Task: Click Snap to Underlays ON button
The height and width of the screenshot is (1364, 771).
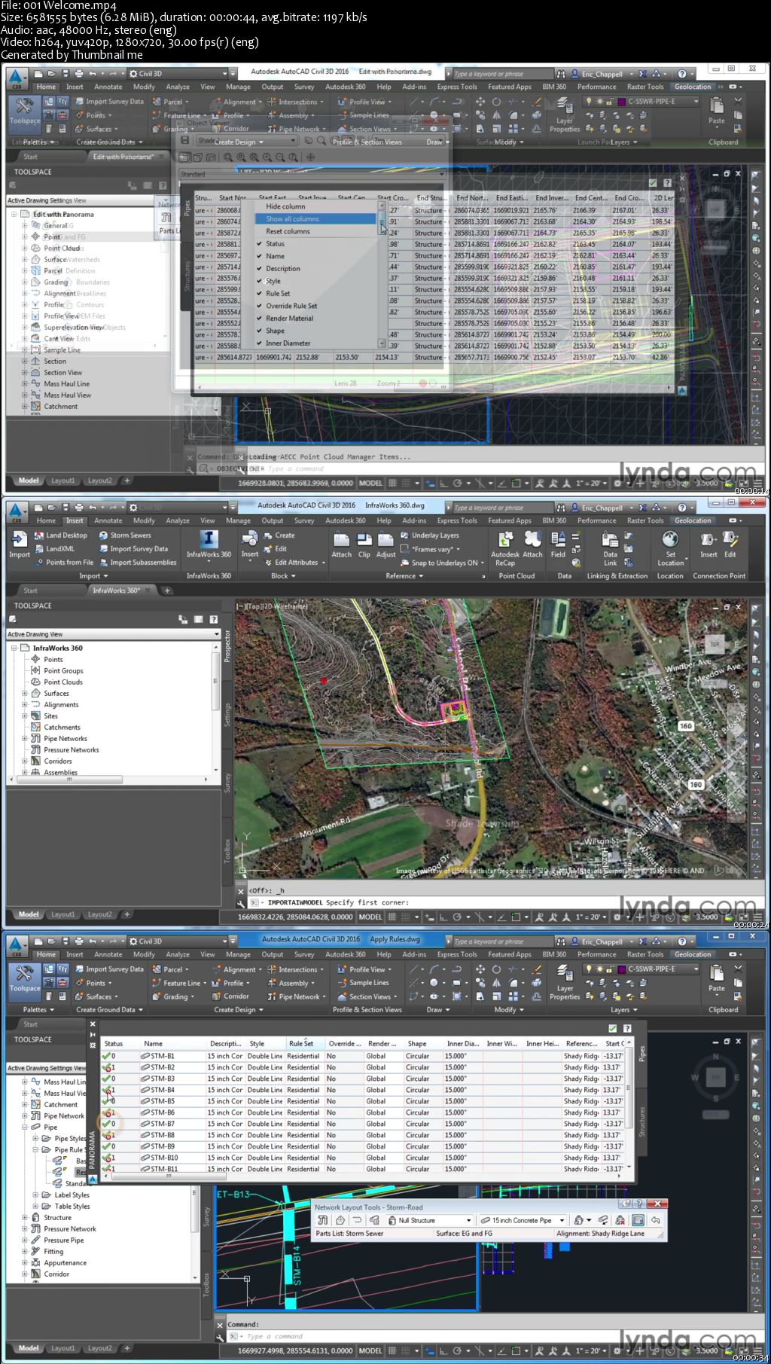Action: click(444, 563)
